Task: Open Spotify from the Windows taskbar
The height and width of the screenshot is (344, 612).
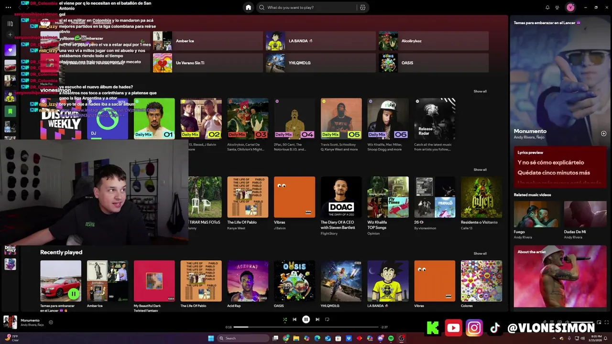Action: [391, 338]
